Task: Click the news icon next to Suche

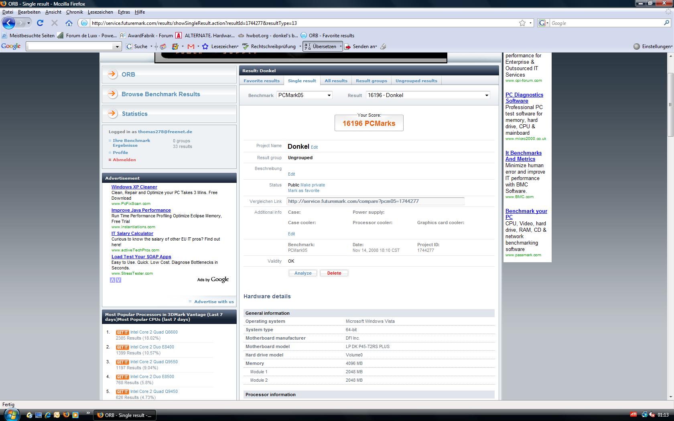Action: [x=163, y=47]
